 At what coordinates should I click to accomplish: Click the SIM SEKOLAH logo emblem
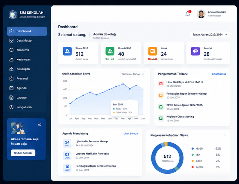tap(13, 15)
